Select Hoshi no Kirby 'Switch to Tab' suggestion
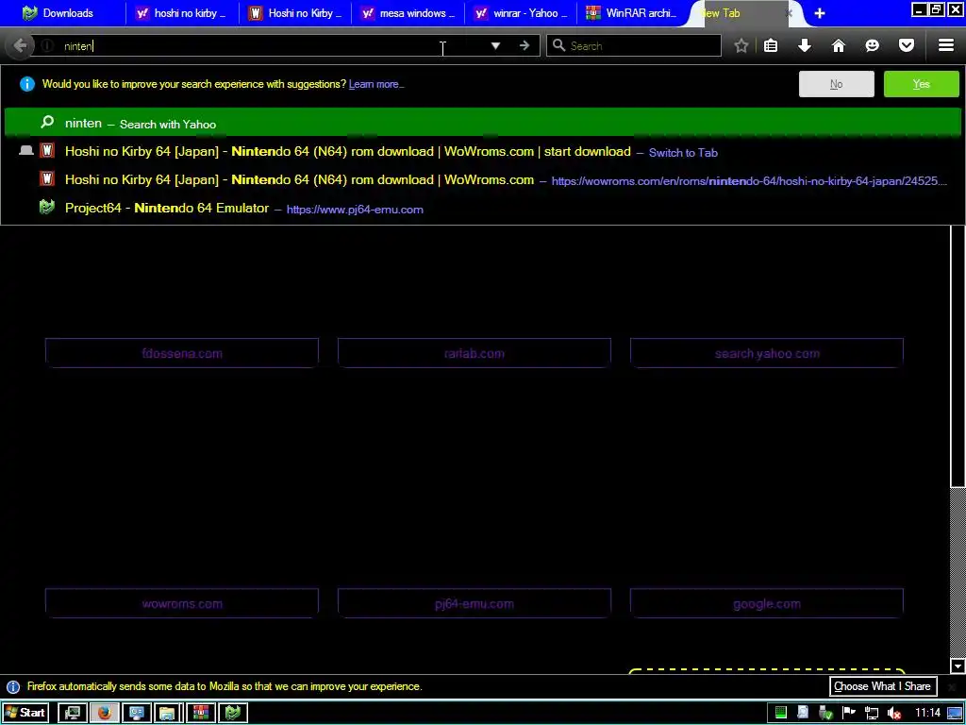 (x=482, y=151)
